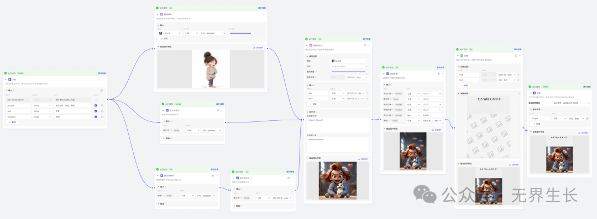The width and height of the screenshot is (597, 219).
Task: Click the negative prompt text field
Action: (x=337, y=144)
